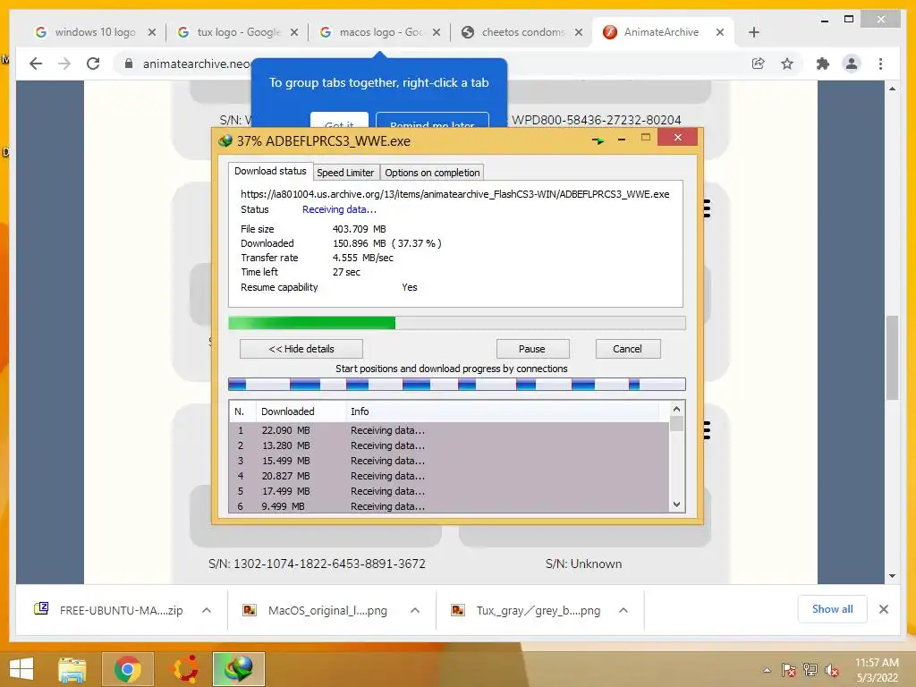Viewport: 916px width, 687px height.
Task: Open a new Chrome tab
Action: (x=753, y=32)
